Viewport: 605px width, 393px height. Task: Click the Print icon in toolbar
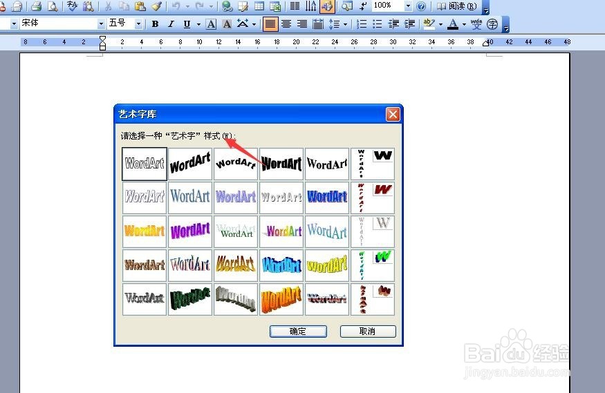click(37, 6)
